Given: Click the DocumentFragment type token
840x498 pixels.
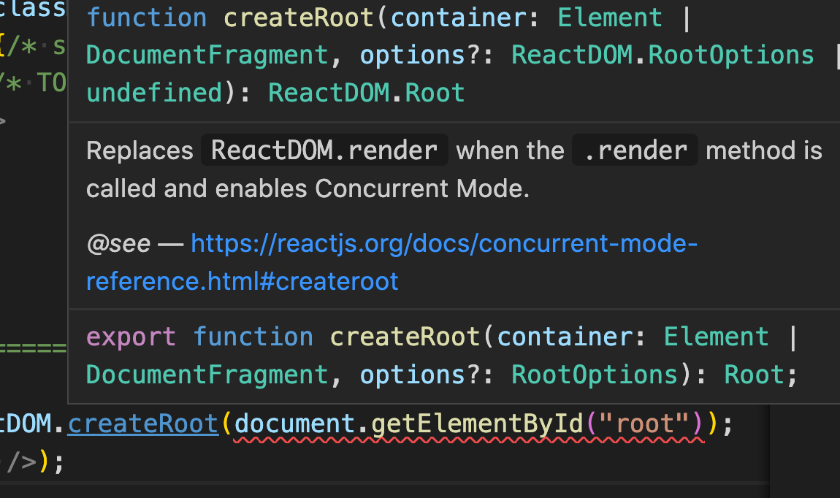Looking at the screenshot, I should [x=207, y=54].
